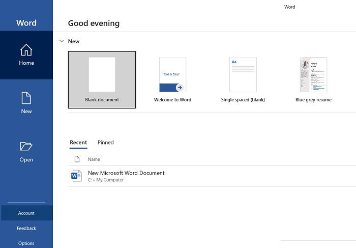Sort the list by Name column
Screen dimensions: 356x248
(94, 159)
